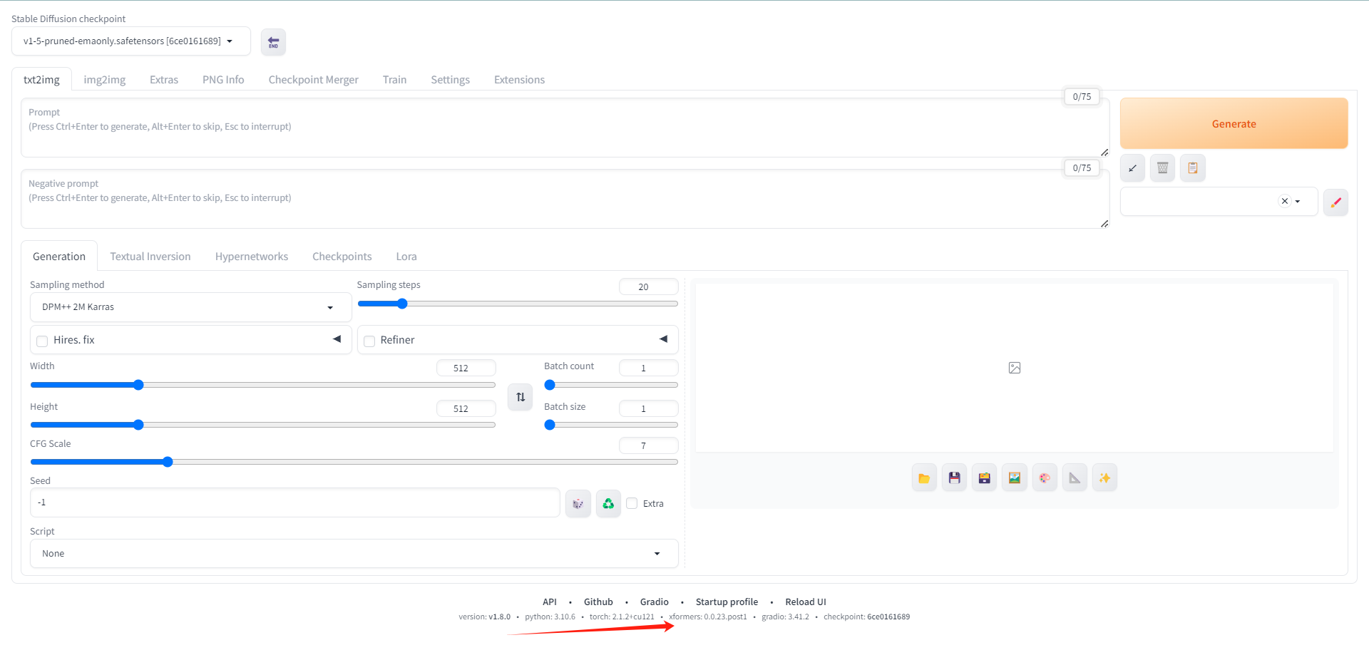Switch to the img2img tab
Image resolution: width=1369 pixels, height=650 pixels.
pos(105,80)
